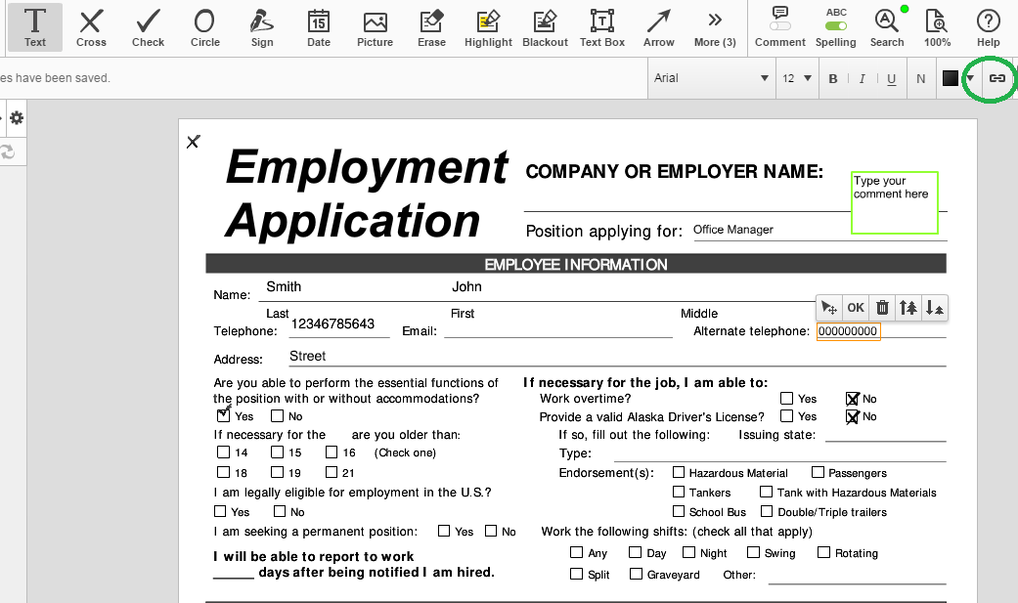Check the Graveyard shift checkbox

(637, 574)
